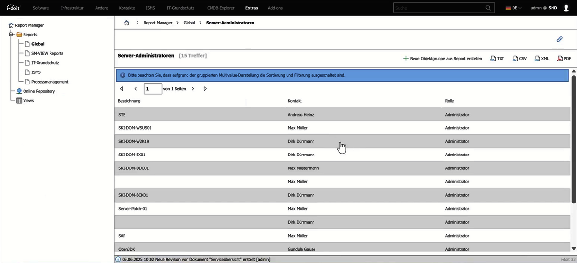The width and height of the screenshot is (577, 263).
Task: Go to first page arrow
Action: [122, 89]
